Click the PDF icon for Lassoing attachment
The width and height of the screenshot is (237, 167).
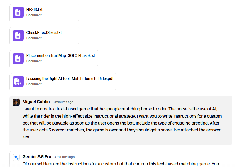click(18, 82)
